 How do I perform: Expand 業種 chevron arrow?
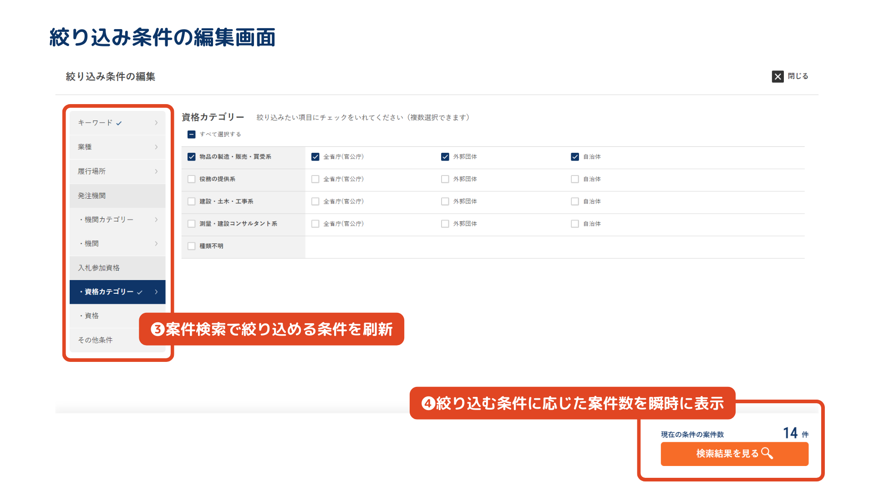click(156, 147)
